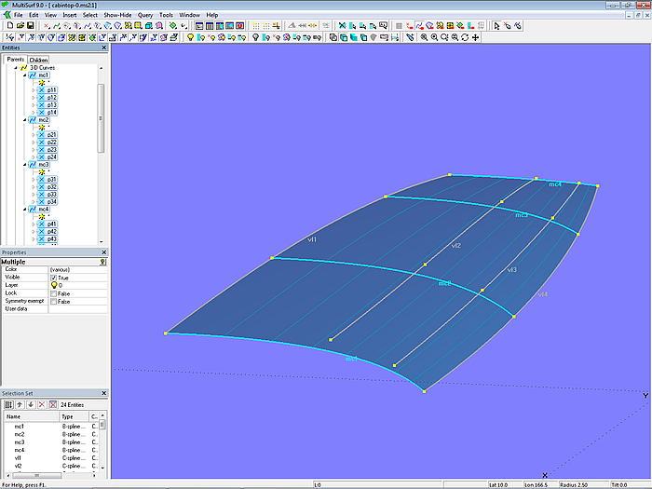Click the Pan view cross icon

click(x=476, y=37)
